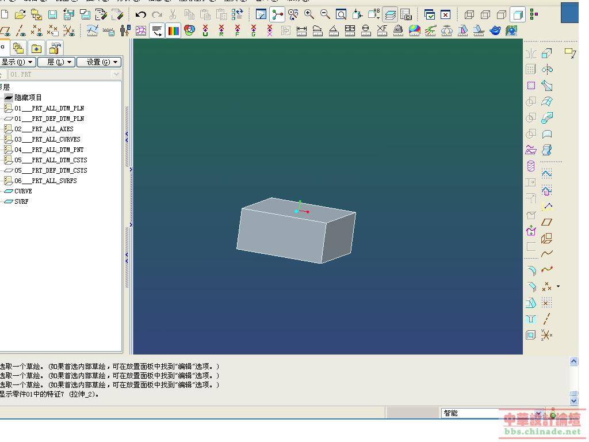Click the Datum Axis tool icon

pyautogui.click(x=547, y=319)
